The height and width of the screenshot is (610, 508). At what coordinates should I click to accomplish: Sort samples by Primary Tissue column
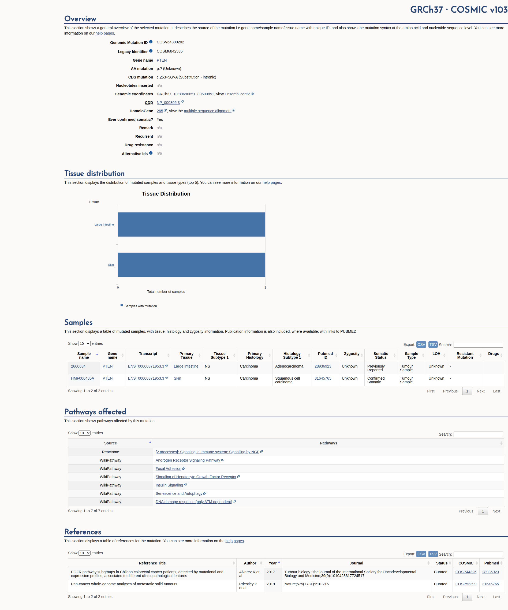(186, 355)
